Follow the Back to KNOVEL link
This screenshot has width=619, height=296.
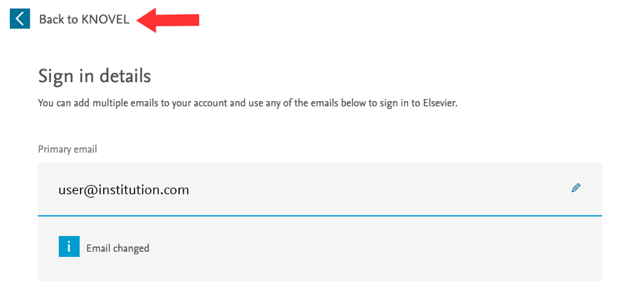(84, 19)
